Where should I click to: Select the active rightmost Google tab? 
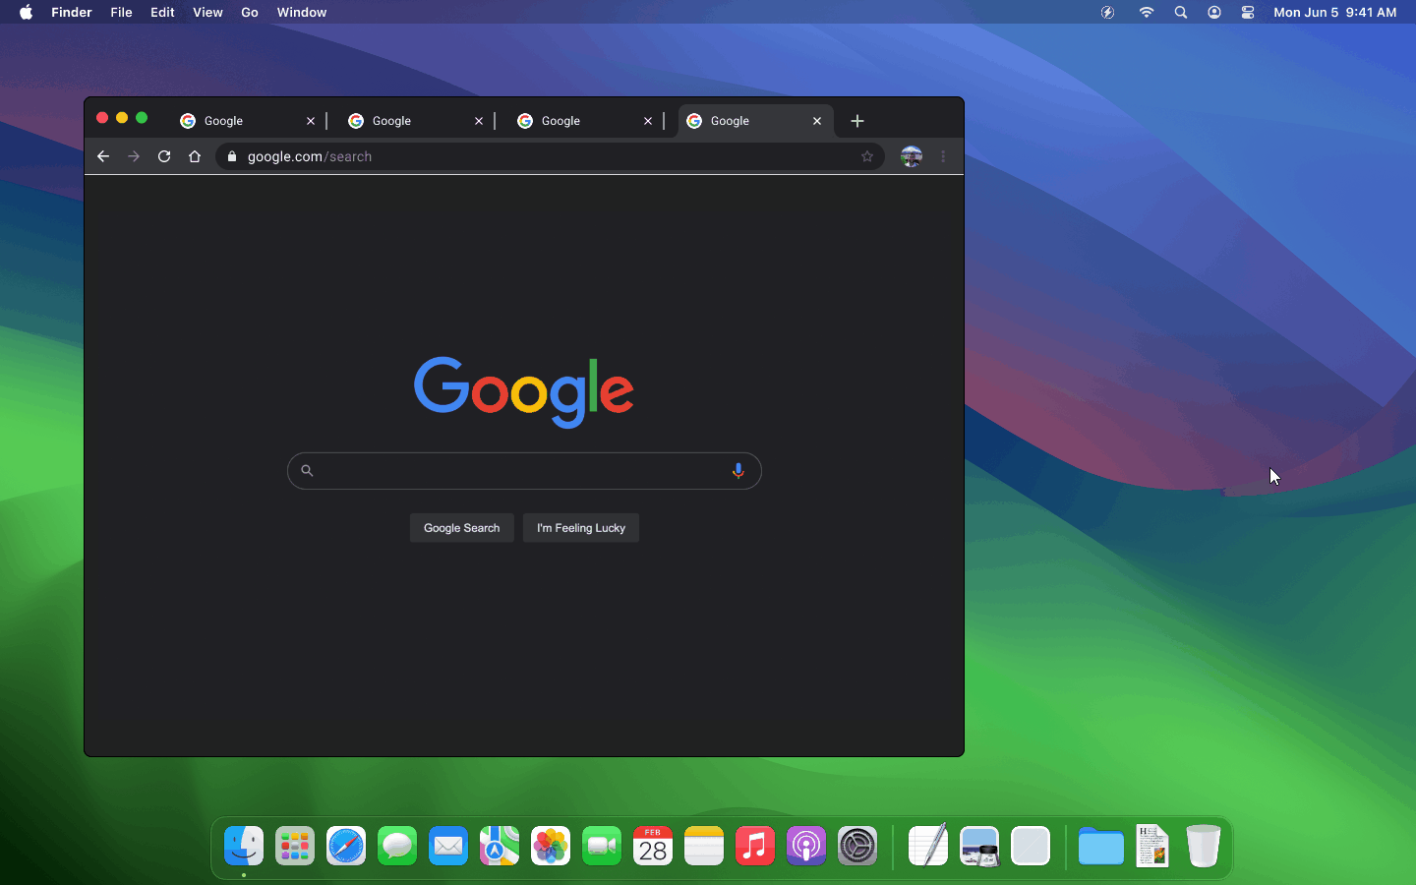coord(755,121)
